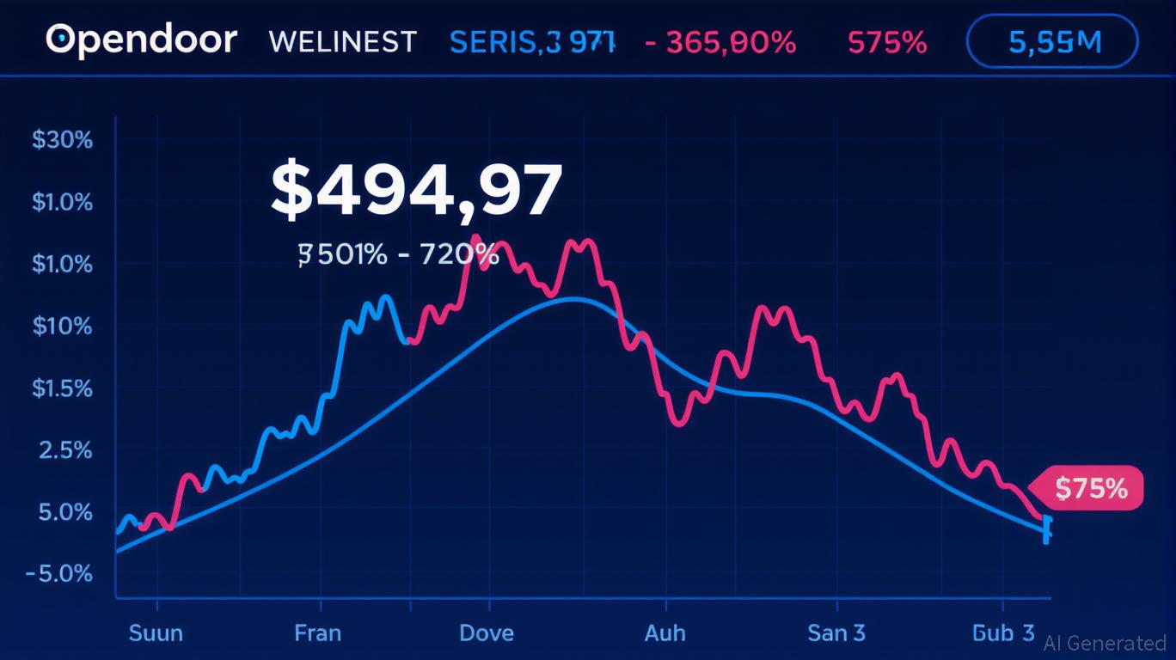
Task: Click the -5.0% y-axis label
Action: [58, 573]
